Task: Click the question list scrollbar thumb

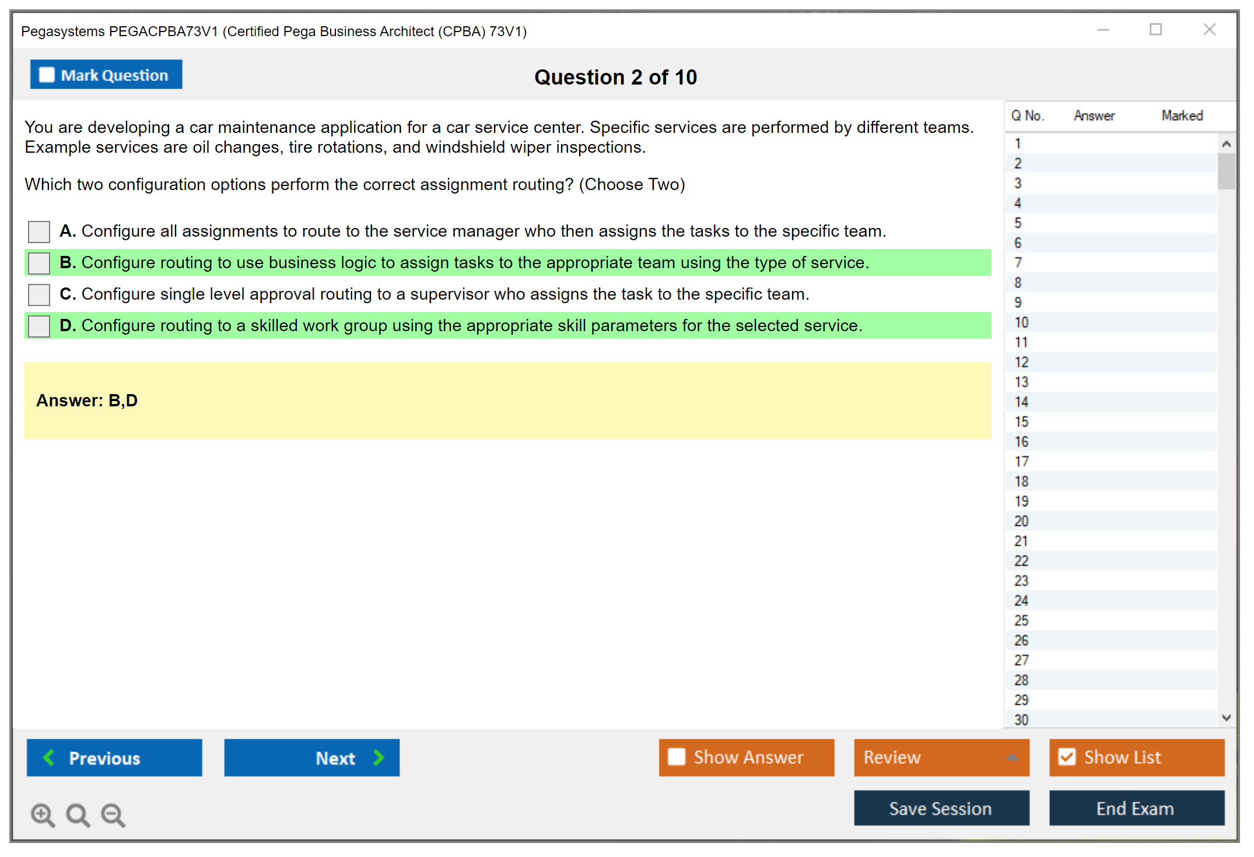Action: point(1226,171)
